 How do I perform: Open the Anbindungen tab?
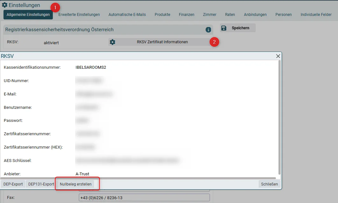pyautogui.click(x=255, y=15)
